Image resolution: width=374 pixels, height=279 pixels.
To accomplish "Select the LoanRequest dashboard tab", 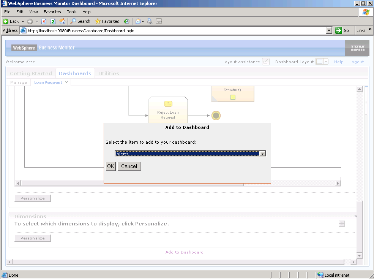I will pyautogui.click(x=48, y=82).
